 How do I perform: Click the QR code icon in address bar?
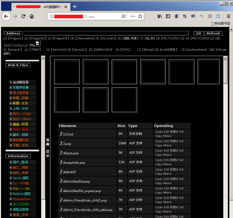pos(124,16)
